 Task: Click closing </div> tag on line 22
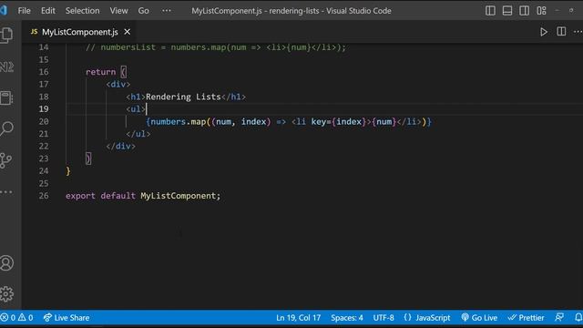tap(121, 146)
